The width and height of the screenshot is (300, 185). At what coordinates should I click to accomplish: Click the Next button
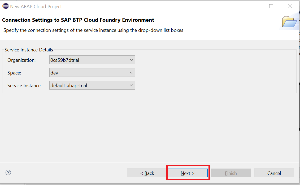click(188, 173)
